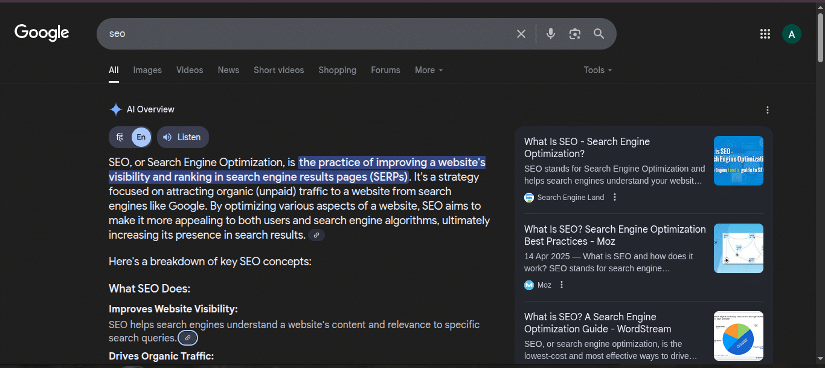Switch to the Videos tab

pos(190,70)
